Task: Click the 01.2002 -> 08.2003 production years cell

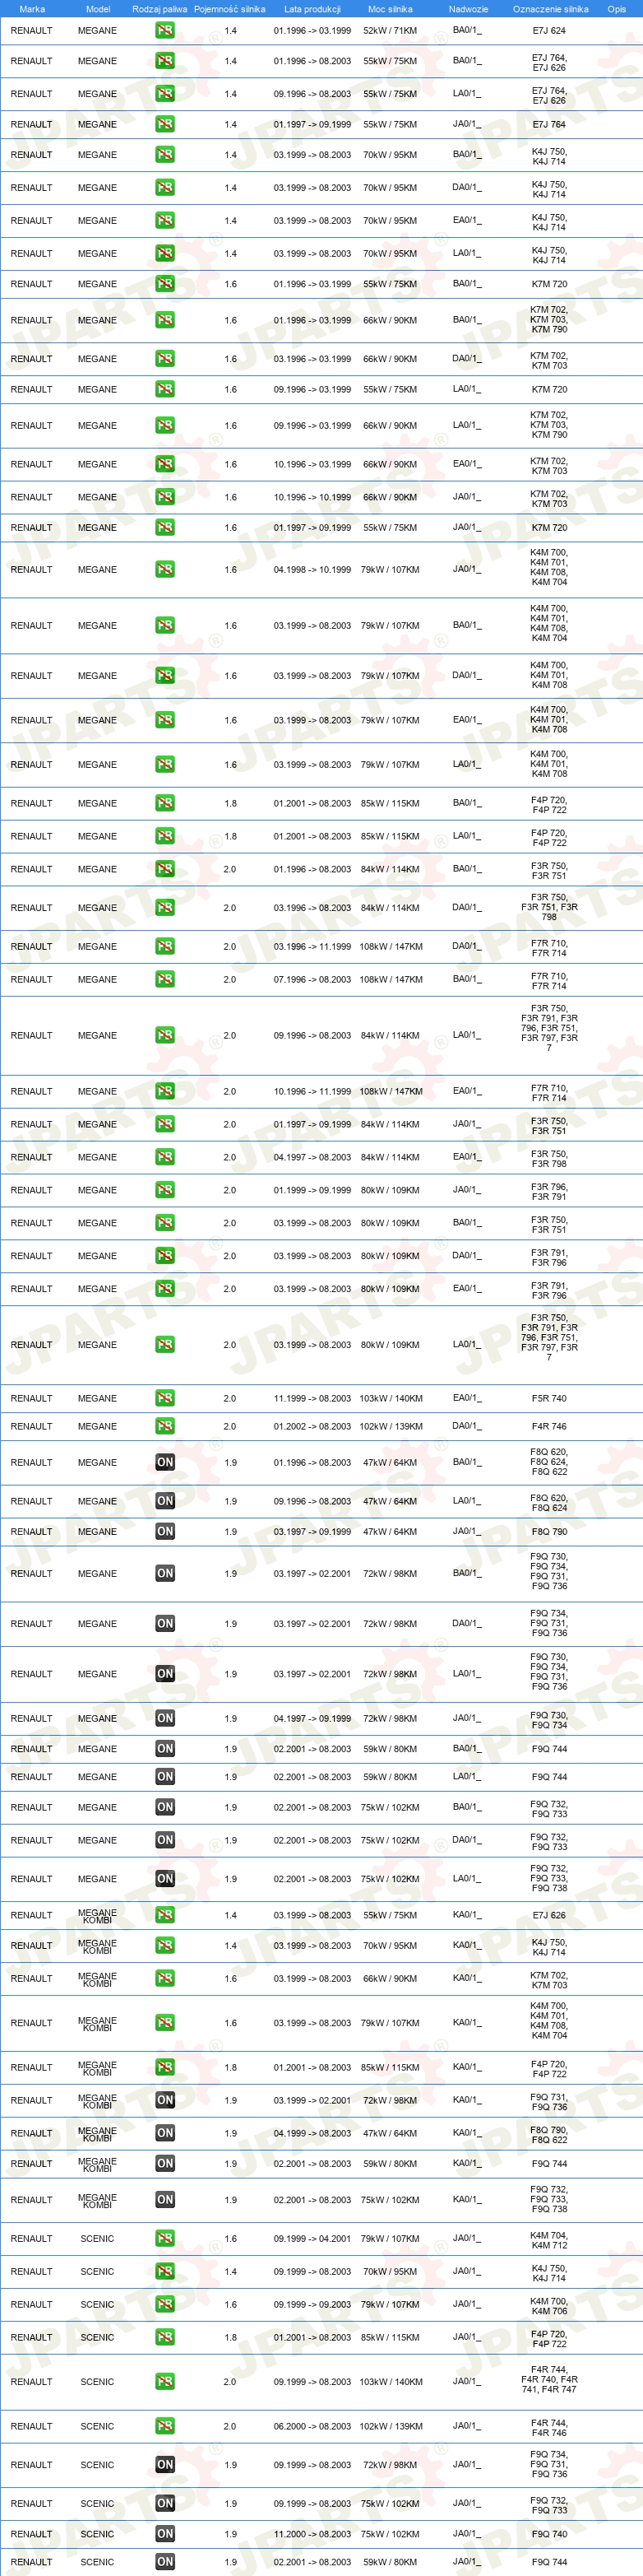Action: click(312, 1426)
